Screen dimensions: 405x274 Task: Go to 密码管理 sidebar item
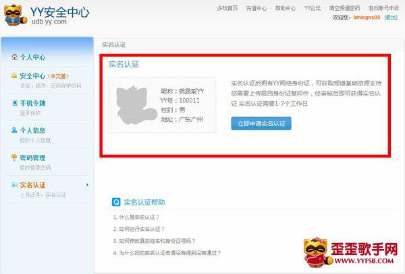coord(32,158)
